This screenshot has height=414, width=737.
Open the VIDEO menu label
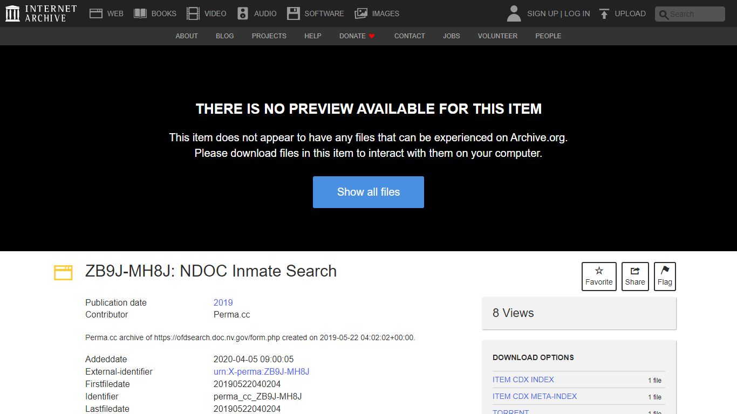coord(215,13)
